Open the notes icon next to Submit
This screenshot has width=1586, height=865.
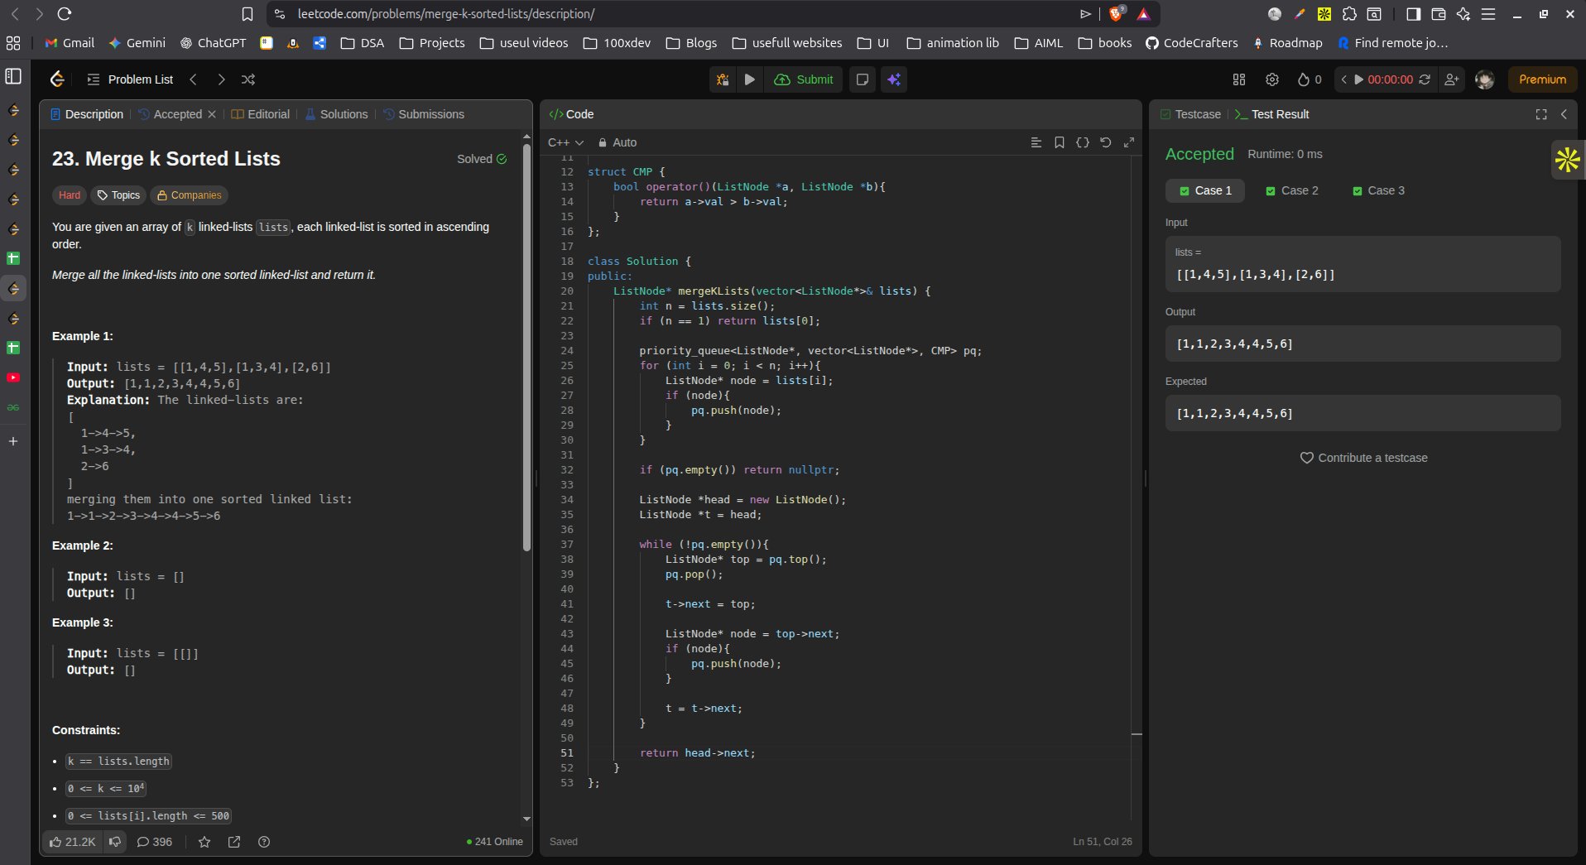863,79
